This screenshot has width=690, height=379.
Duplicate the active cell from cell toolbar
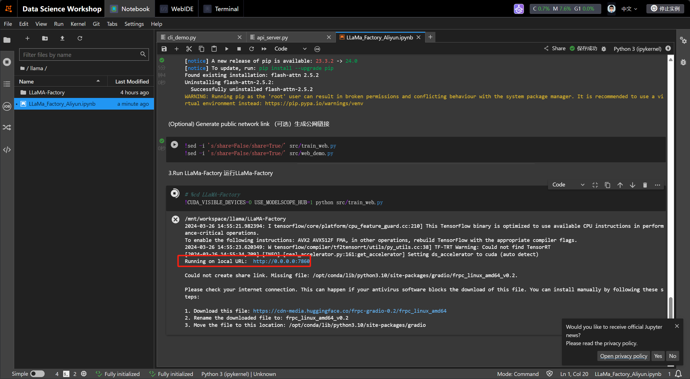point(608,185)
